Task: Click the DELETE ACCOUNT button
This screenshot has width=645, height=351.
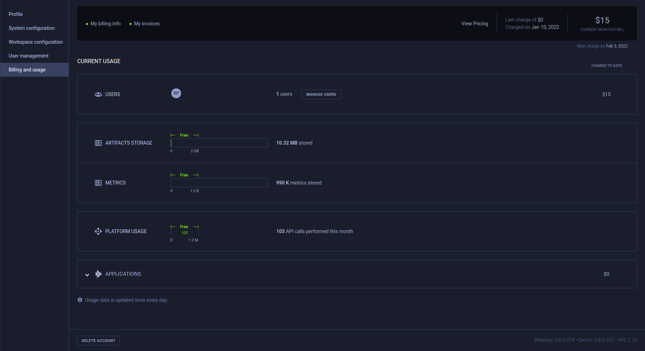Action: tap(98, 340)
